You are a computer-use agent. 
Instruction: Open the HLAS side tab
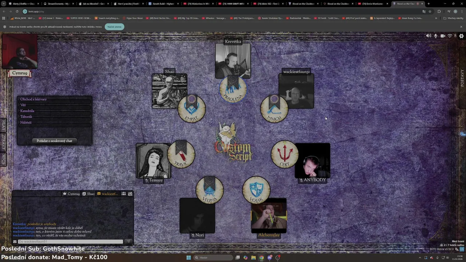coord(3,125)
